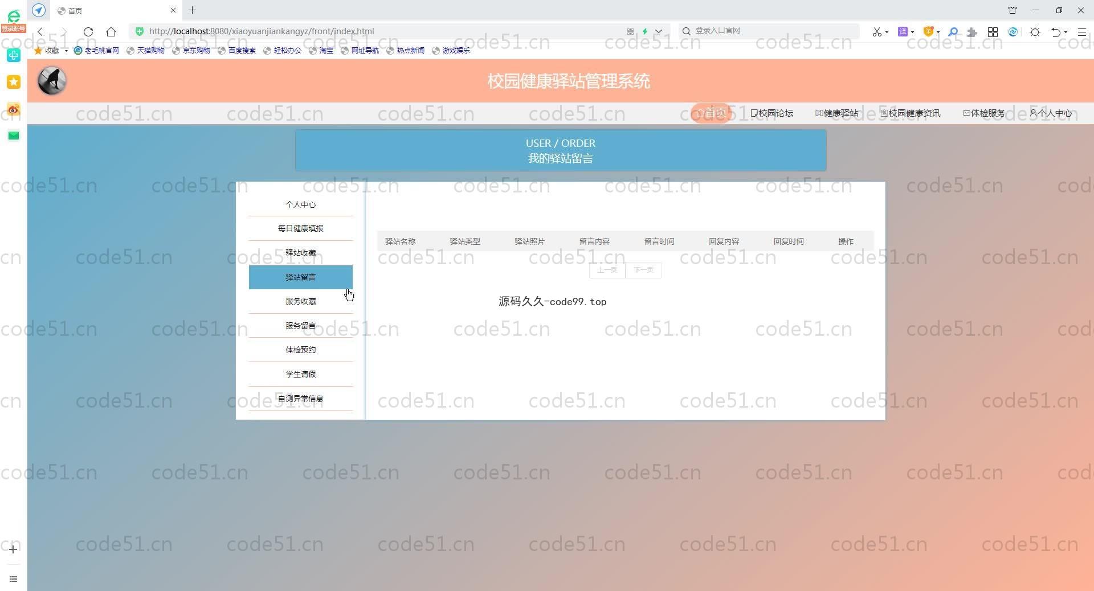Open the 校园论坛 navigation item
Viewport: 1094px width, 591px height.
click(771, 113)
